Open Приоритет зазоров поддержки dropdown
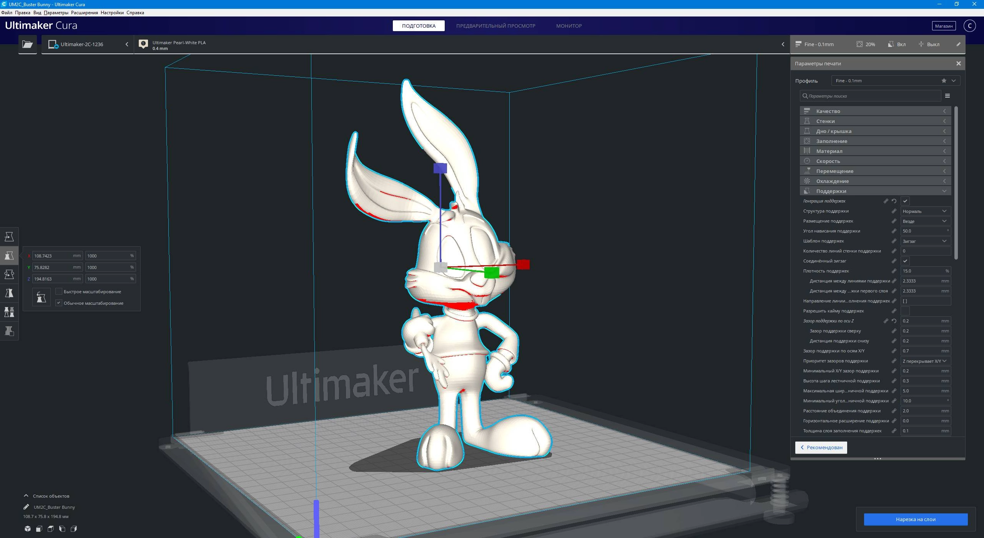Image resolution: width=984 pixels, height=538 pixels. (x=926, y=361)
